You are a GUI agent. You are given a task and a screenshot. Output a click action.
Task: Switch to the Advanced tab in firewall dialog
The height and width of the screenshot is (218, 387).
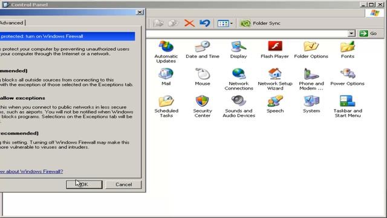[x=11, y=23]
